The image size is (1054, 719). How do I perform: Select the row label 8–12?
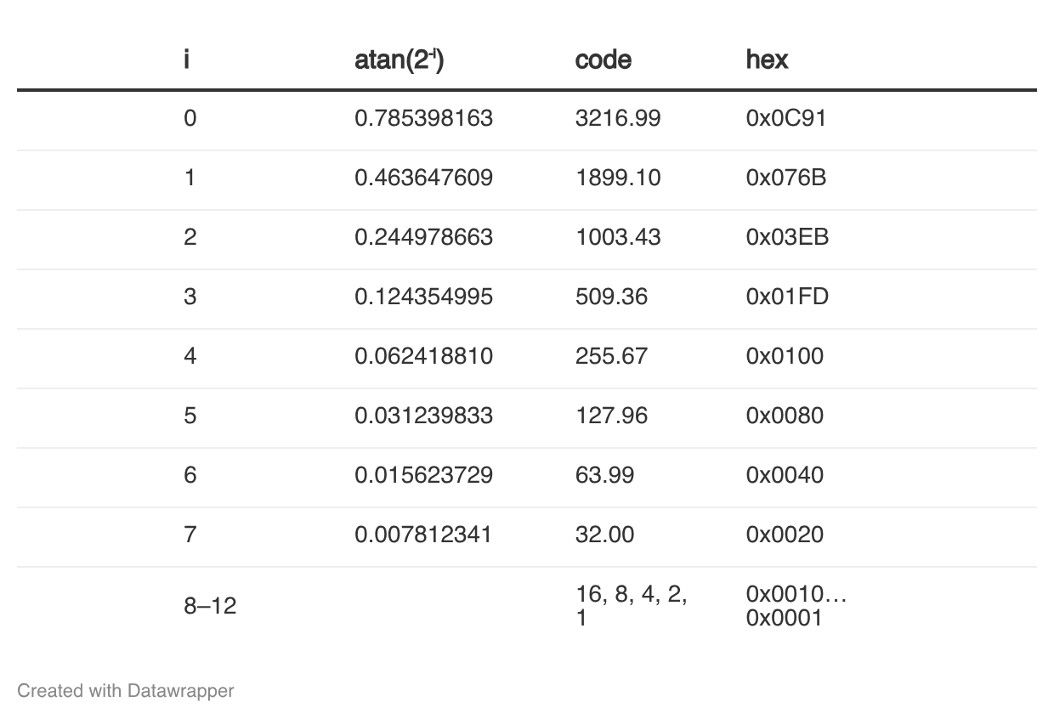(x=210, y=606)
